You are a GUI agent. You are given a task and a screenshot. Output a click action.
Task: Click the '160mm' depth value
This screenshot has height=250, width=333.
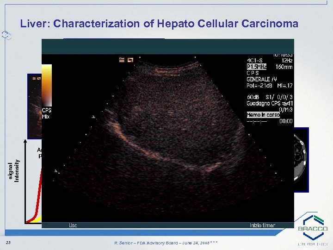pos(284,67)
